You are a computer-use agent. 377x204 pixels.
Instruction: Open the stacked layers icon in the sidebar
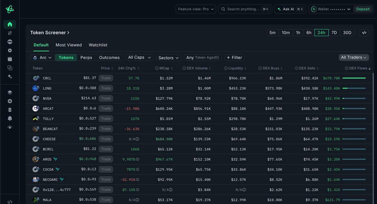(10, 92)
